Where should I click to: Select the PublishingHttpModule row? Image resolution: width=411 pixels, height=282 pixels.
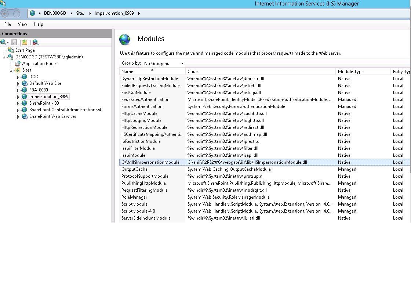(265, 183)
